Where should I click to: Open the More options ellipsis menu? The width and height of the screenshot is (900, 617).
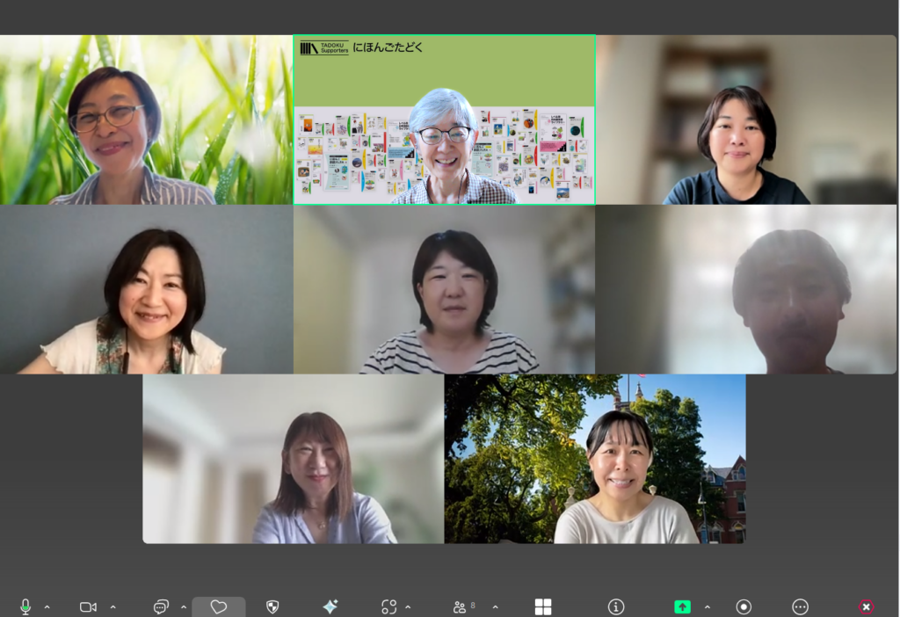(800, 606)
